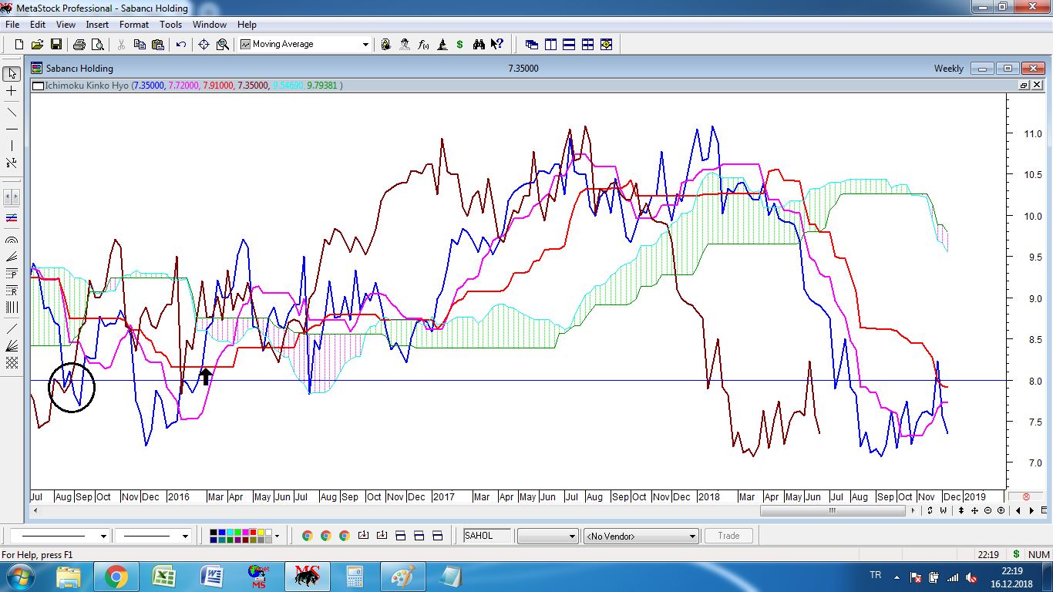Screen dimensions: 1053x592
Task: Select the horizontal line tool
Action: click(12, 129)
